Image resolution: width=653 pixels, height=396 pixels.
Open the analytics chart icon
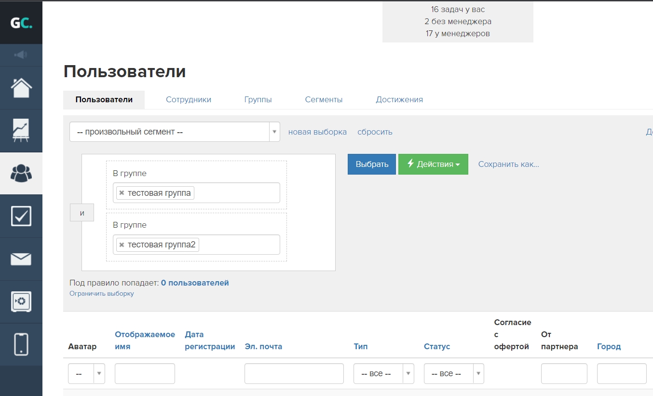pos(21,131)
